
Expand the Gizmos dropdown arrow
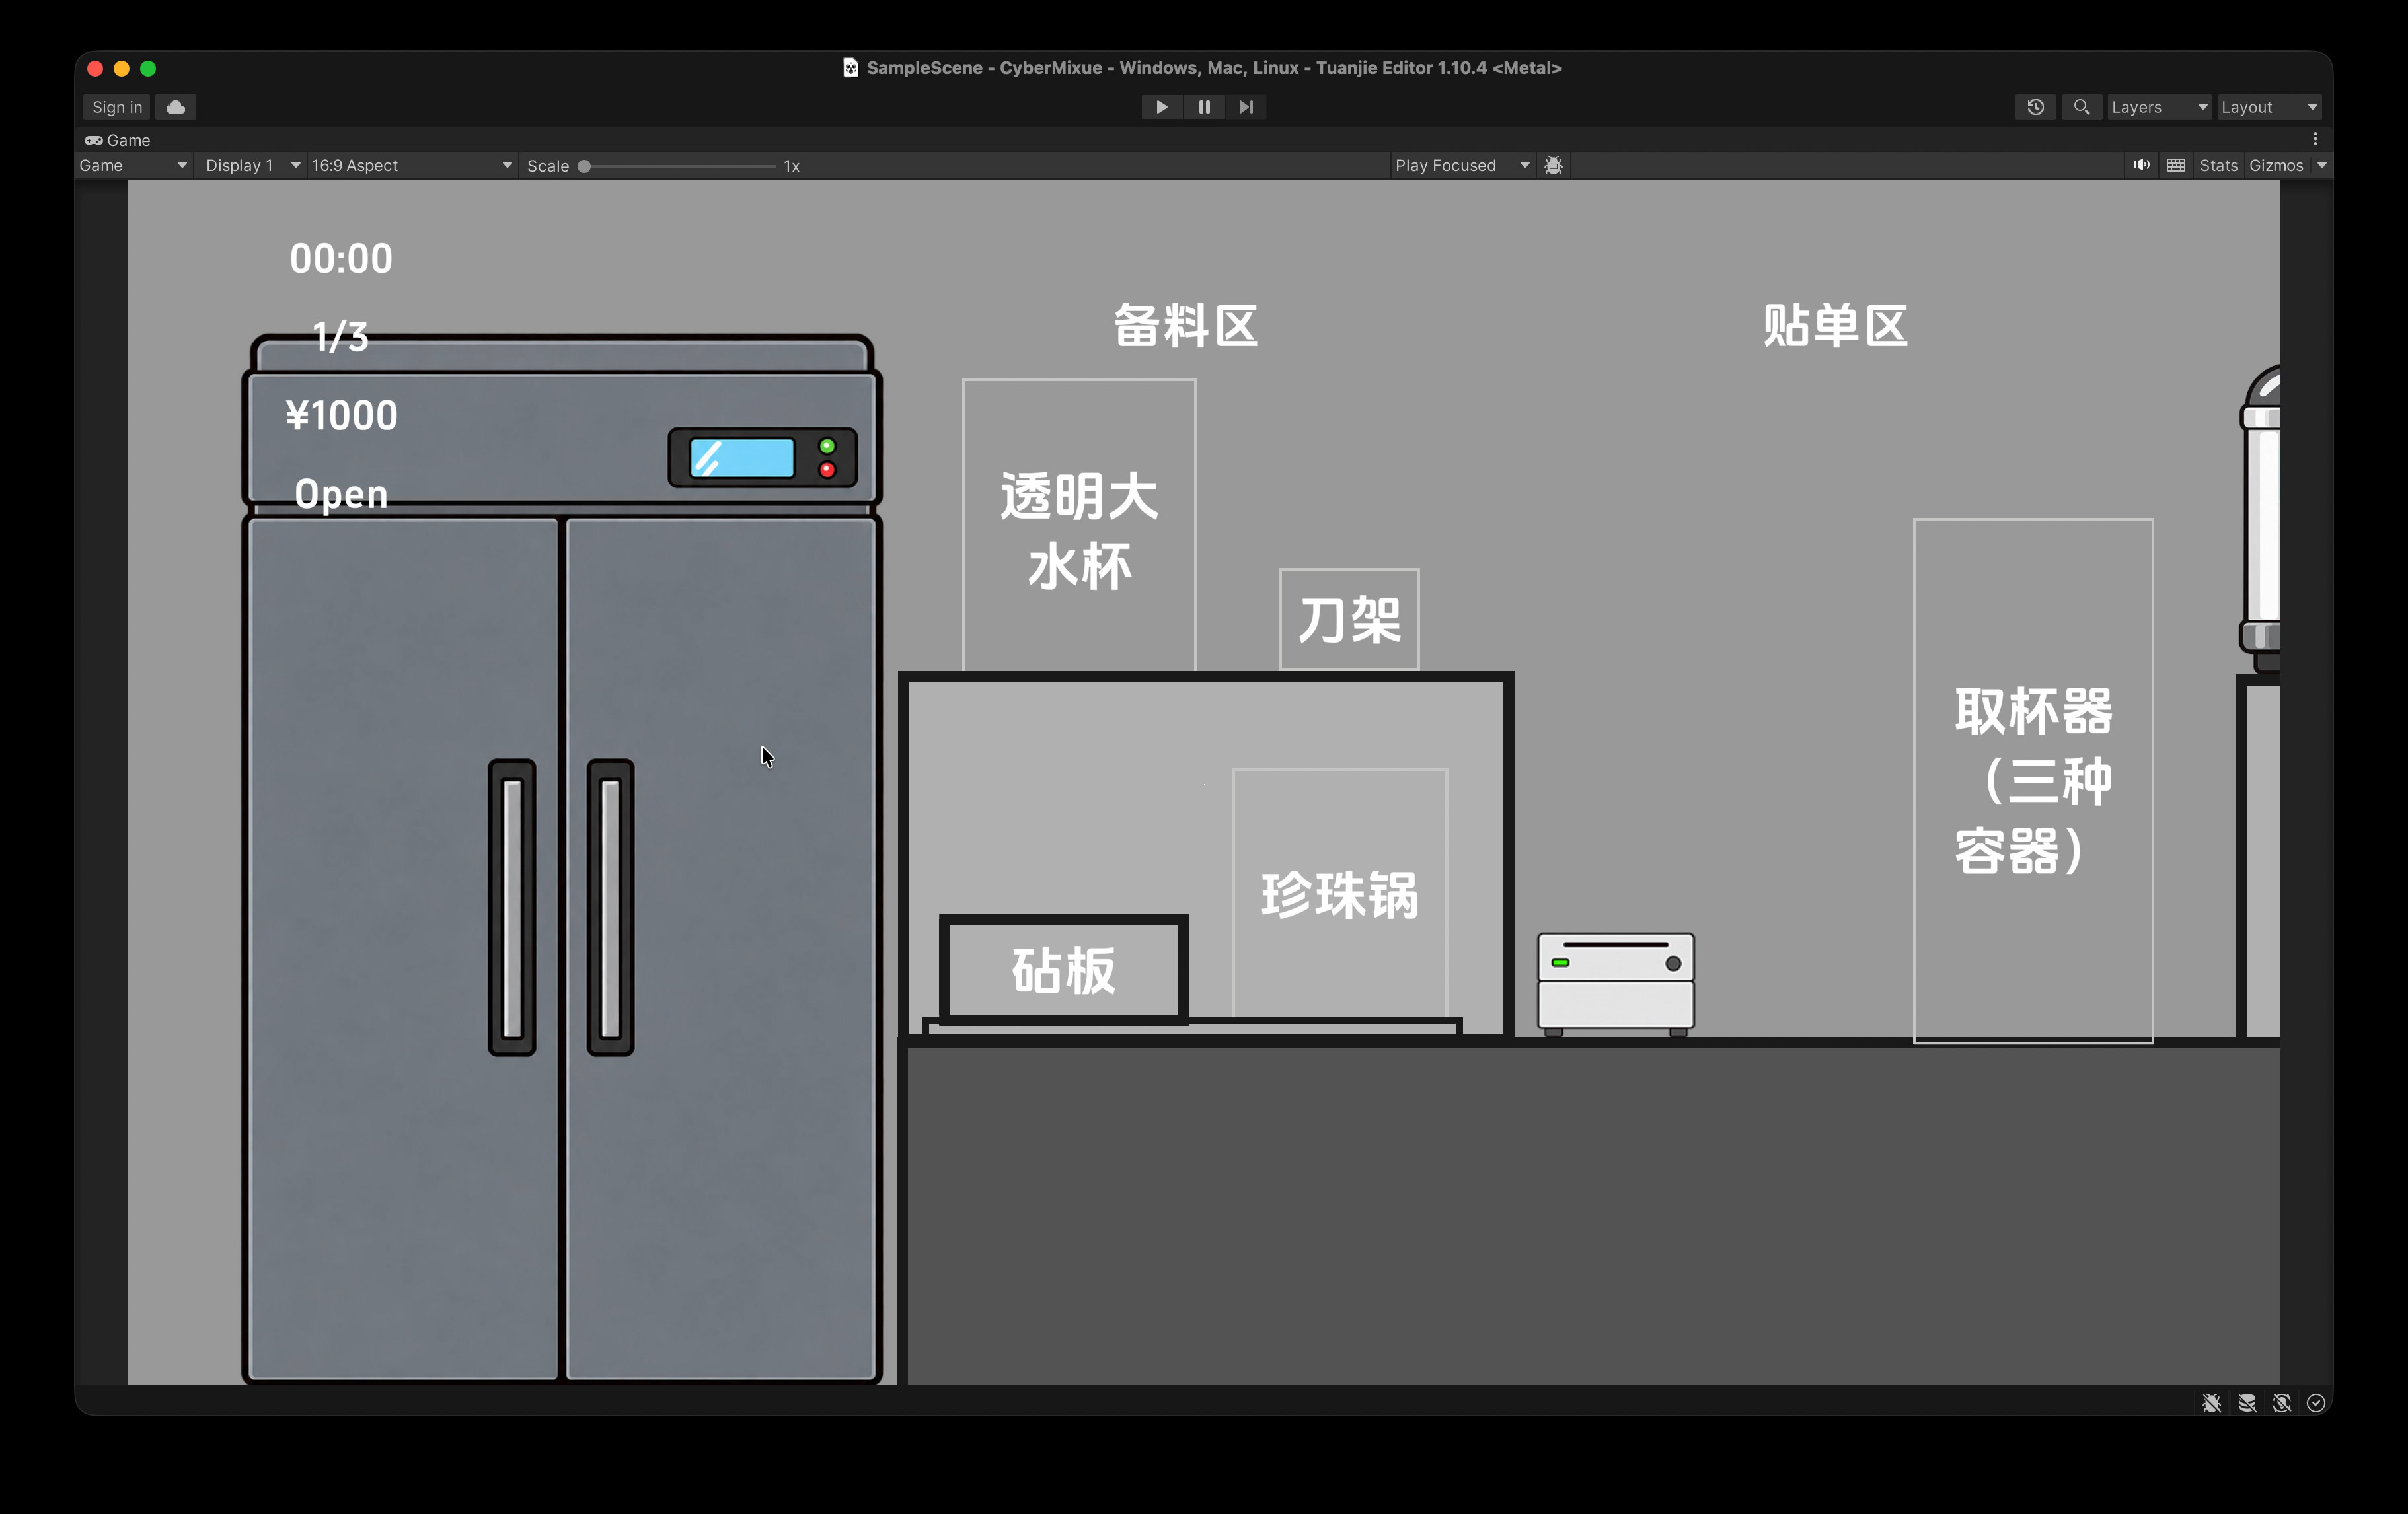(2322, 166)
